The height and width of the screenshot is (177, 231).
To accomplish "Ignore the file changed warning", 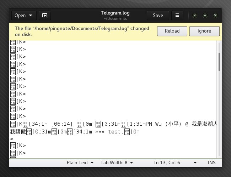I will tap(204, 31).
